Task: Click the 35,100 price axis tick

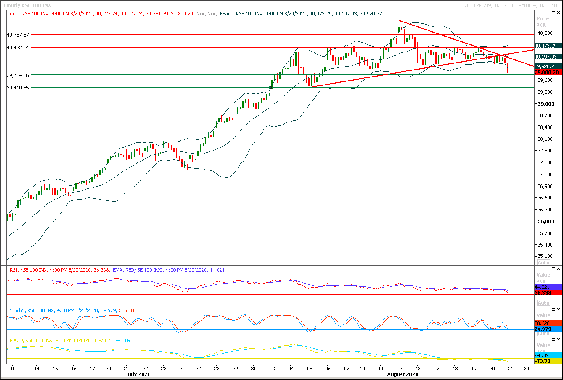Action: click(x=545, y=256)
